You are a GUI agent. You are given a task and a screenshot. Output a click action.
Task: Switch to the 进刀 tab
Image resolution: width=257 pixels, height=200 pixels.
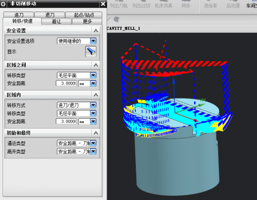[x=19, y=15]
